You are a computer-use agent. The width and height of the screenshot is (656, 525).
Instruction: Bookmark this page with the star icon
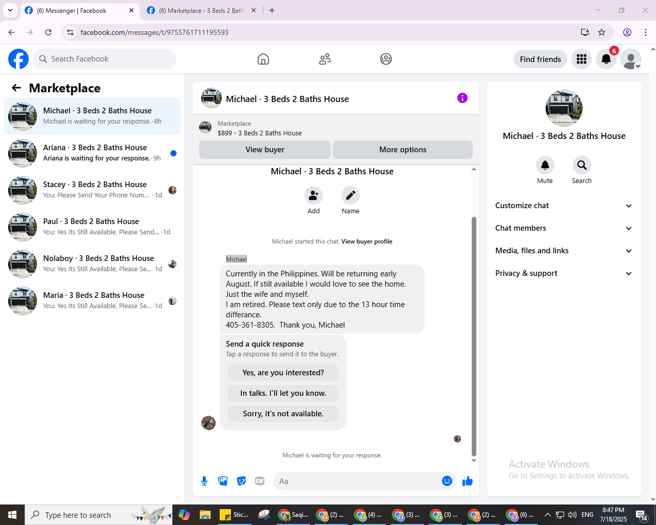pyautogui.click(x=602, y=32)
